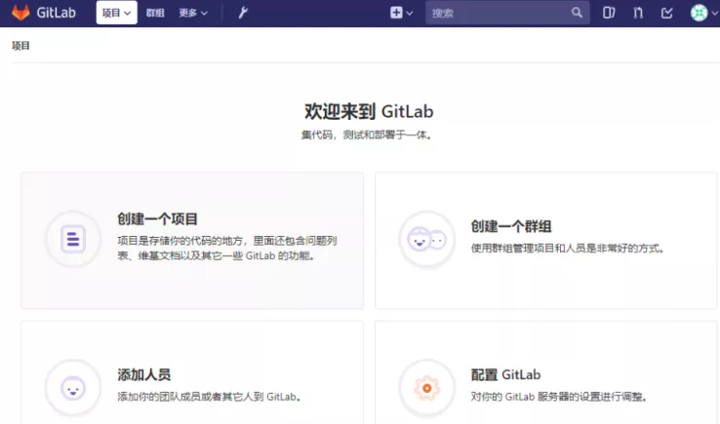This screenshot has height=424, width=720.
Task: Click description 对你的 GitLab 服务器的设置进行调整
Action: tap(559, 397)
